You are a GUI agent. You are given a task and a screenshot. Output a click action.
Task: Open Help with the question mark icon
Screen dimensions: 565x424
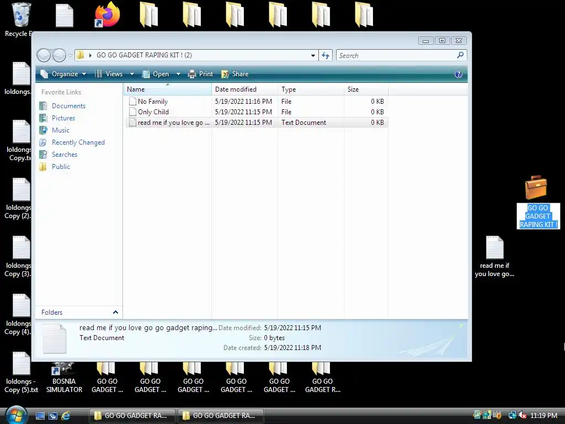pos(458,74)
